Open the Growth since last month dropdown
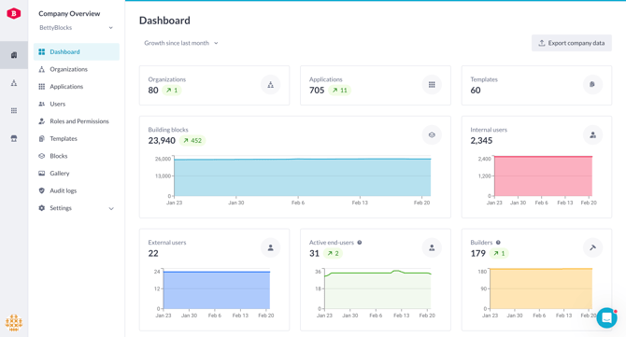The width and height of the screenshot is (626, 337). [x=181, y=43]
